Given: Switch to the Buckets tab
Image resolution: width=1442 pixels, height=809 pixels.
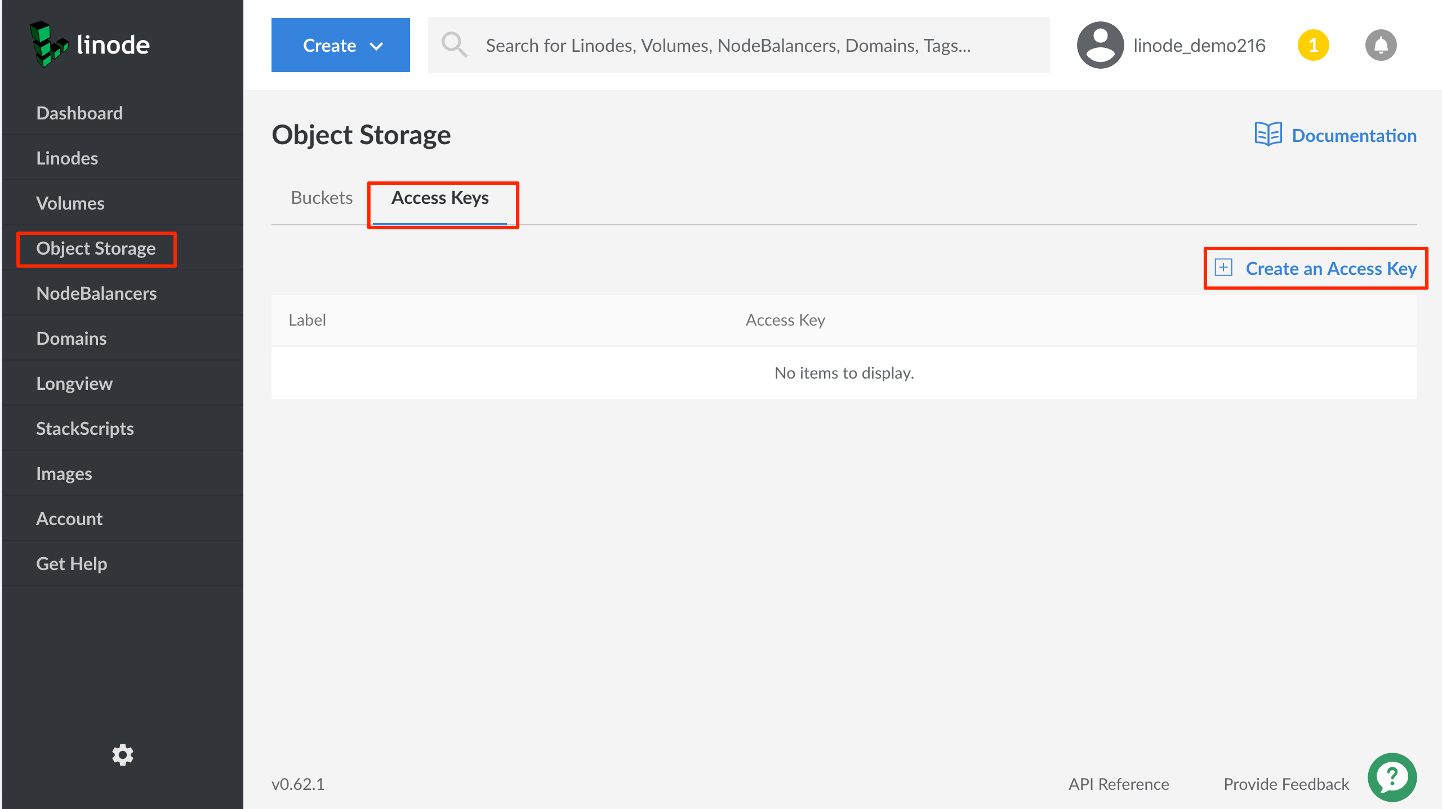Looking at the screenshot, I should [321, 198].
